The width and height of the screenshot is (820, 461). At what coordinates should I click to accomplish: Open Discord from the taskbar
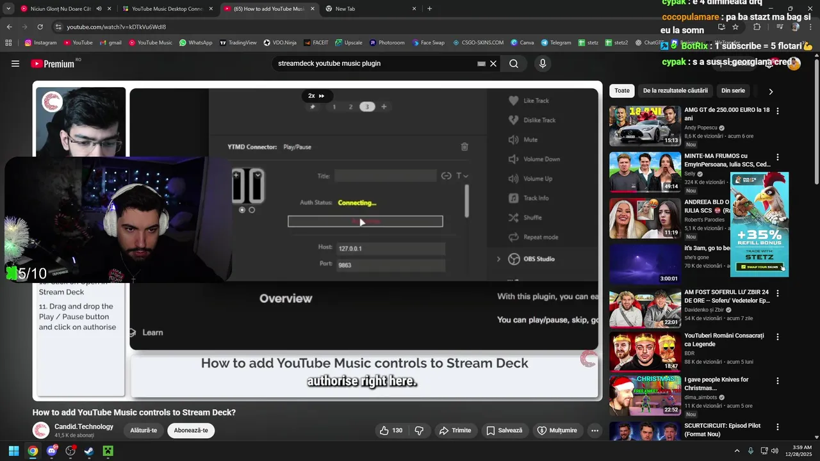tap(52, 451)
